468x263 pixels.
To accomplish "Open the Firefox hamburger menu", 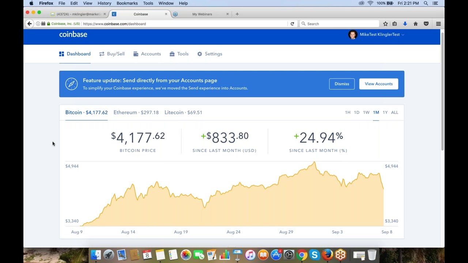I will pyautogui.click(x=438, y=24).
